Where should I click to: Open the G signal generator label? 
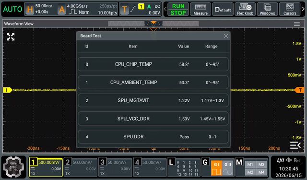point(205,162)
